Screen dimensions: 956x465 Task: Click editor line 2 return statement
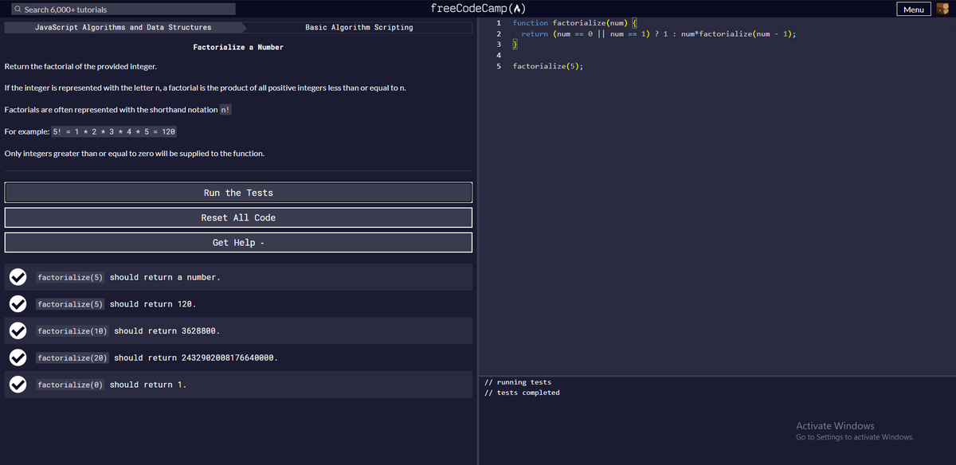click(x=658, y=34)
